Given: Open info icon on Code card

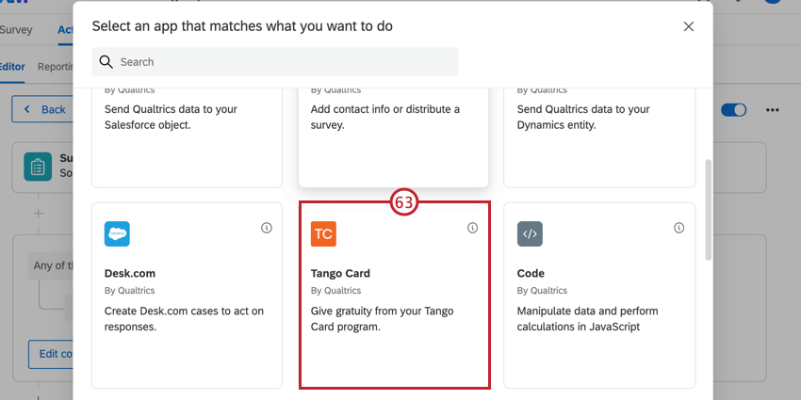Looking at the screenshot, I should click(679, 228).
